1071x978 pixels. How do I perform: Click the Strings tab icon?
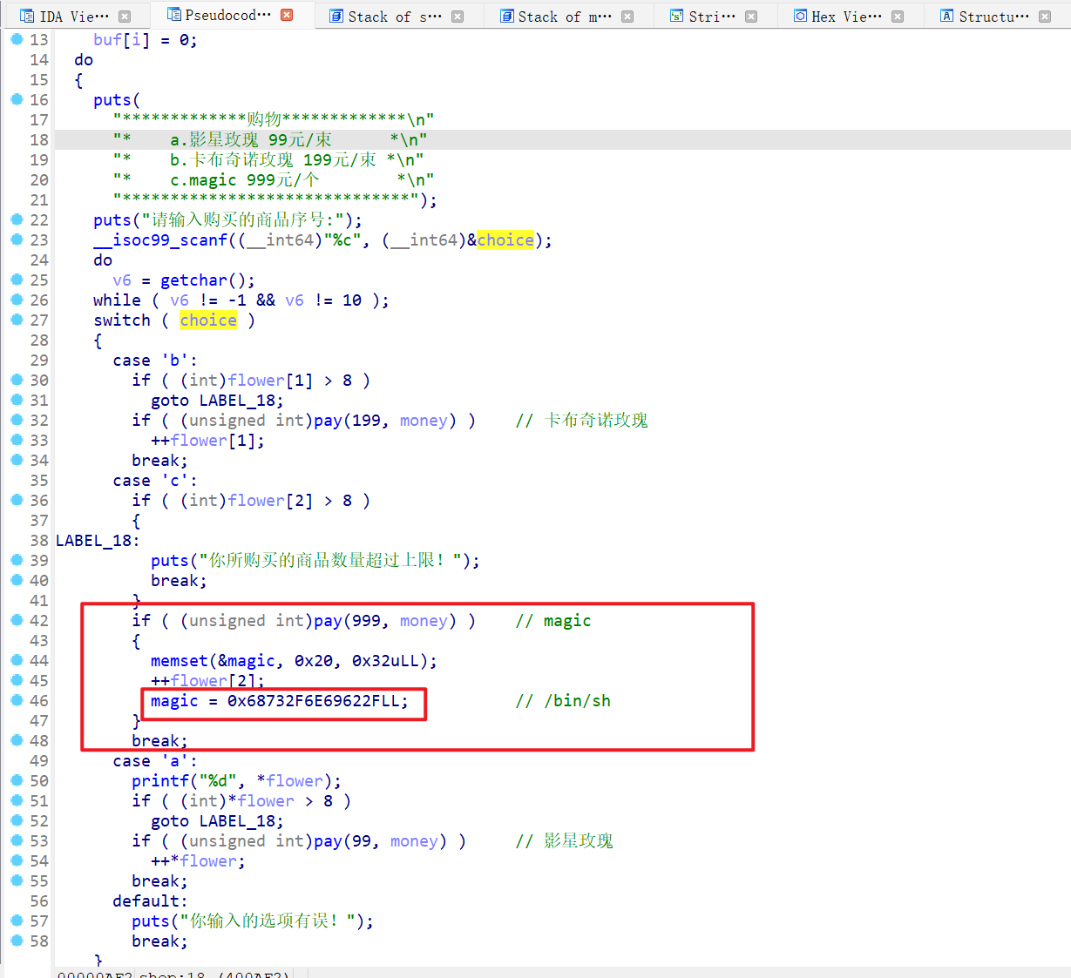pyautogui.click(x=676, y=17)
